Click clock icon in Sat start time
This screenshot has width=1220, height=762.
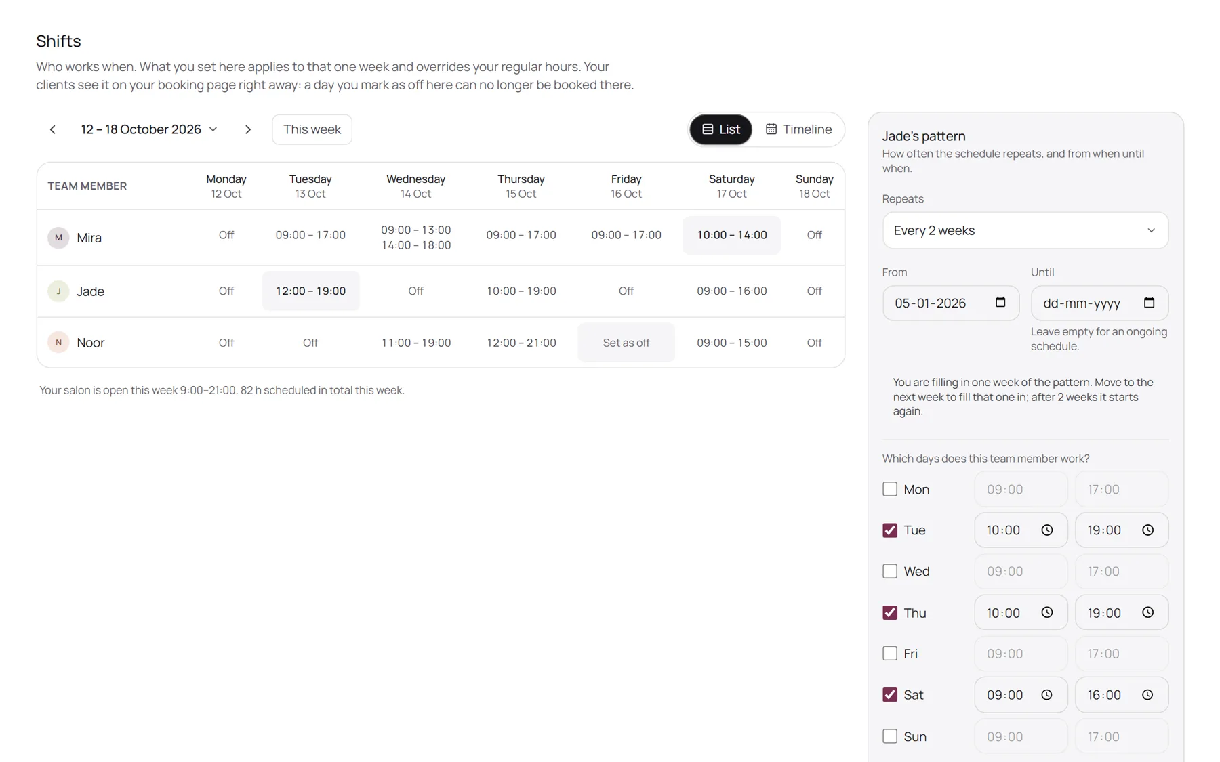1047,695
